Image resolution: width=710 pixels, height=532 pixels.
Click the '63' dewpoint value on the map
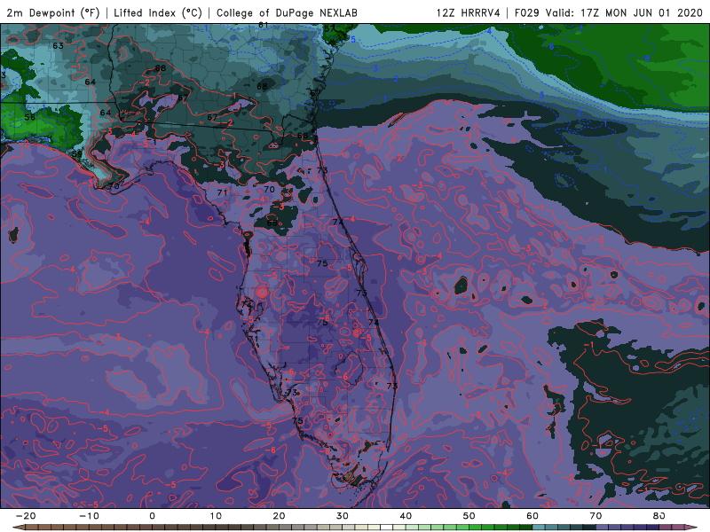point(58,46)
